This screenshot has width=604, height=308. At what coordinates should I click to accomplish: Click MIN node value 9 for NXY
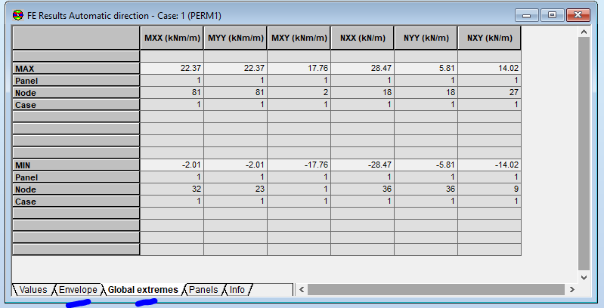pos(490,189)
